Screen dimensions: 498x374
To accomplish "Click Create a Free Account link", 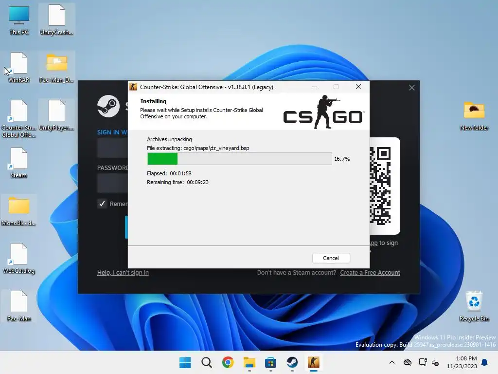I will 370,273.
